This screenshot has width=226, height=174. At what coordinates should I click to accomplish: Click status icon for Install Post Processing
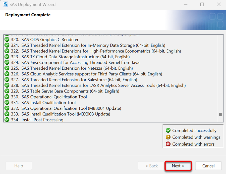(7, 120)
